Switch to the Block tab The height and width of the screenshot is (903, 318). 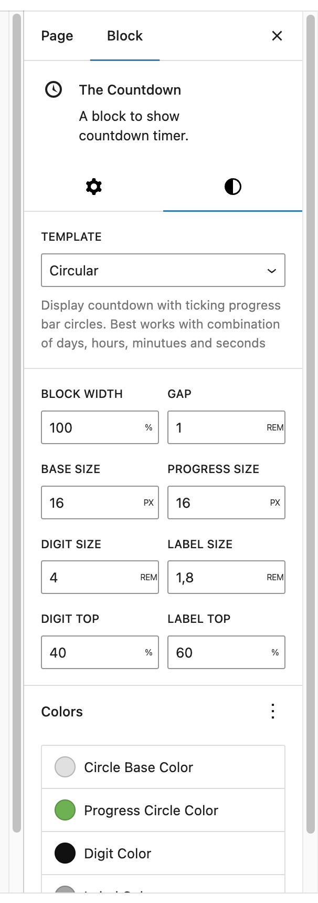125,36
